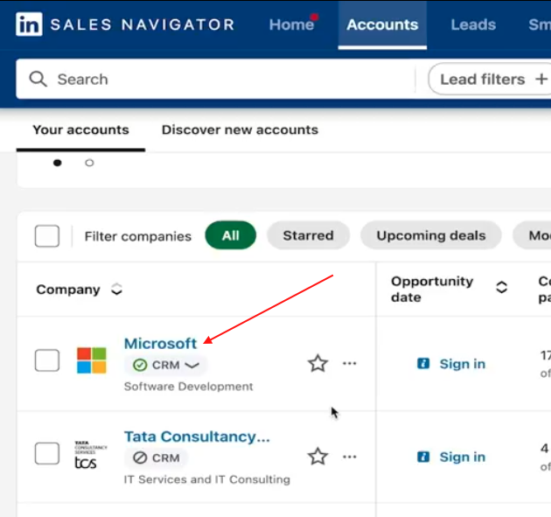This screenshot has height=517, width=551.
Task: Click the search magnifier icon
Action: click(38, 80)
